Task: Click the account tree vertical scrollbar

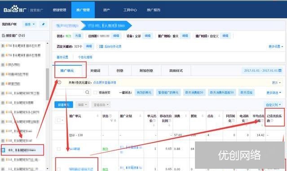Action: (48, 84)
